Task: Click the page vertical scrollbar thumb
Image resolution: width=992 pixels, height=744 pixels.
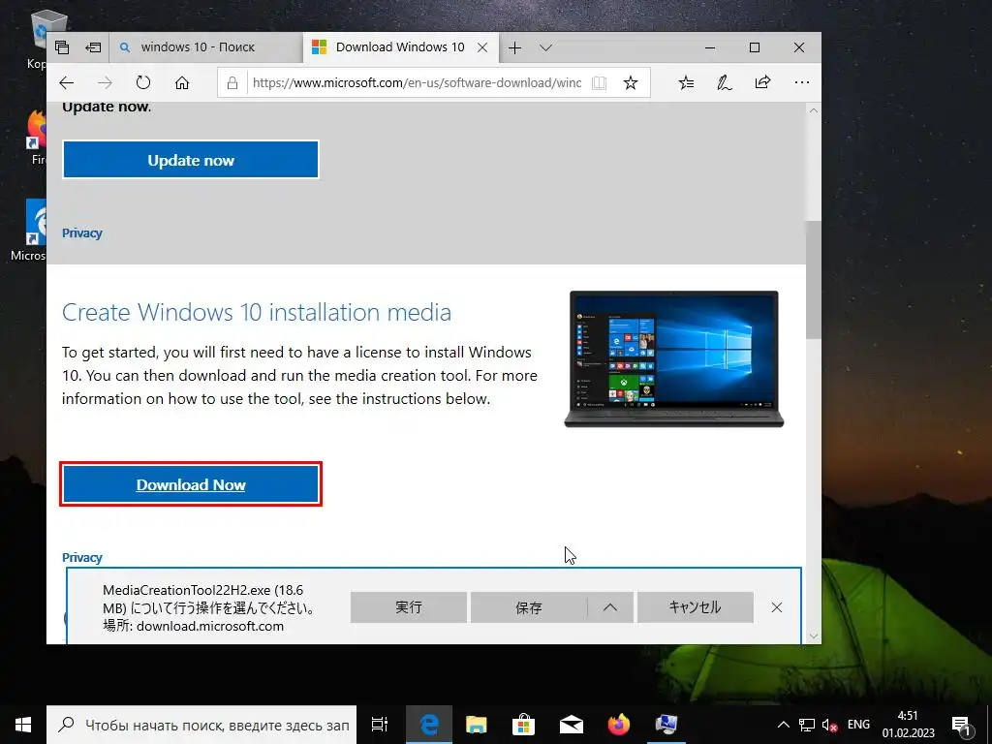Action: coord(814,280)
